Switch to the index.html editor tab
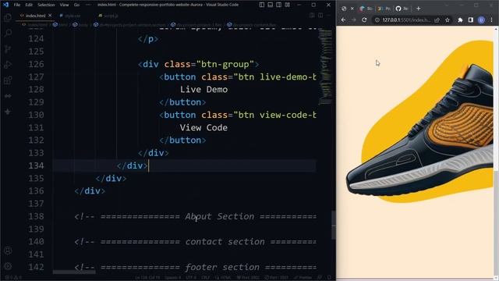 tap(35, 16)
